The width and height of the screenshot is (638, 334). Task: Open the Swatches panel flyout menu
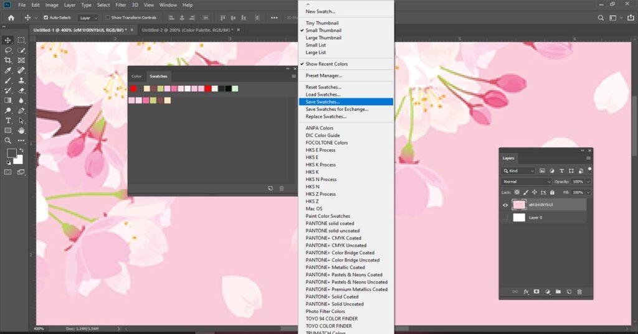click(294, 77)
